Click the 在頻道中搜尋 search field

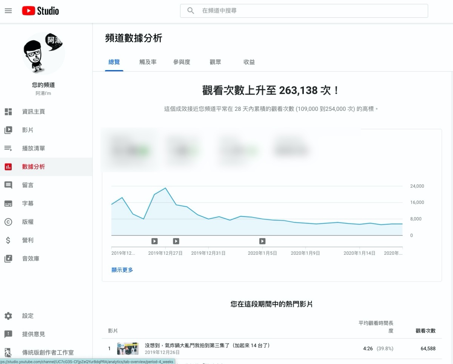[310, 11]
